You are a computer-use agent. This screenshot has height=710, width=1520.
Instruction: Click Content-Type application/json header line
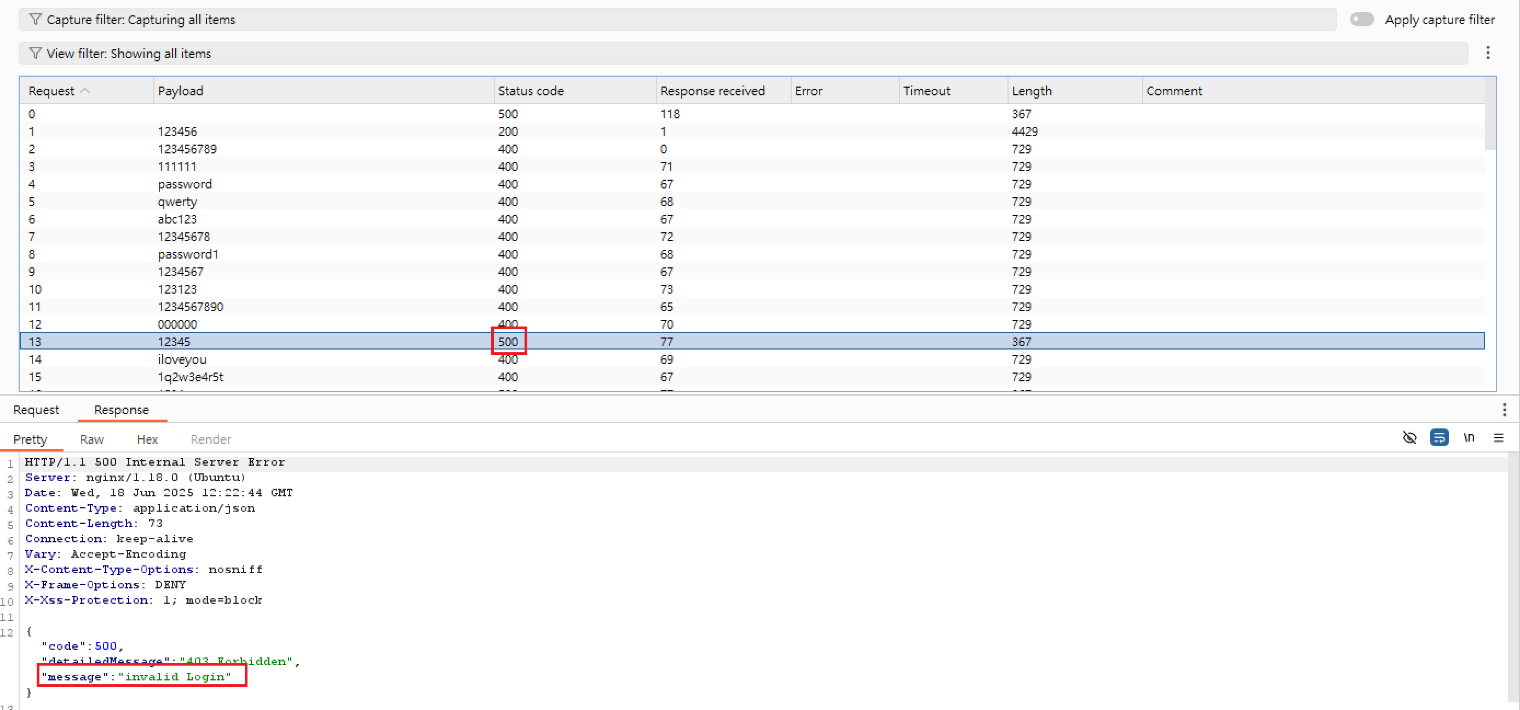tap(140, 508)
